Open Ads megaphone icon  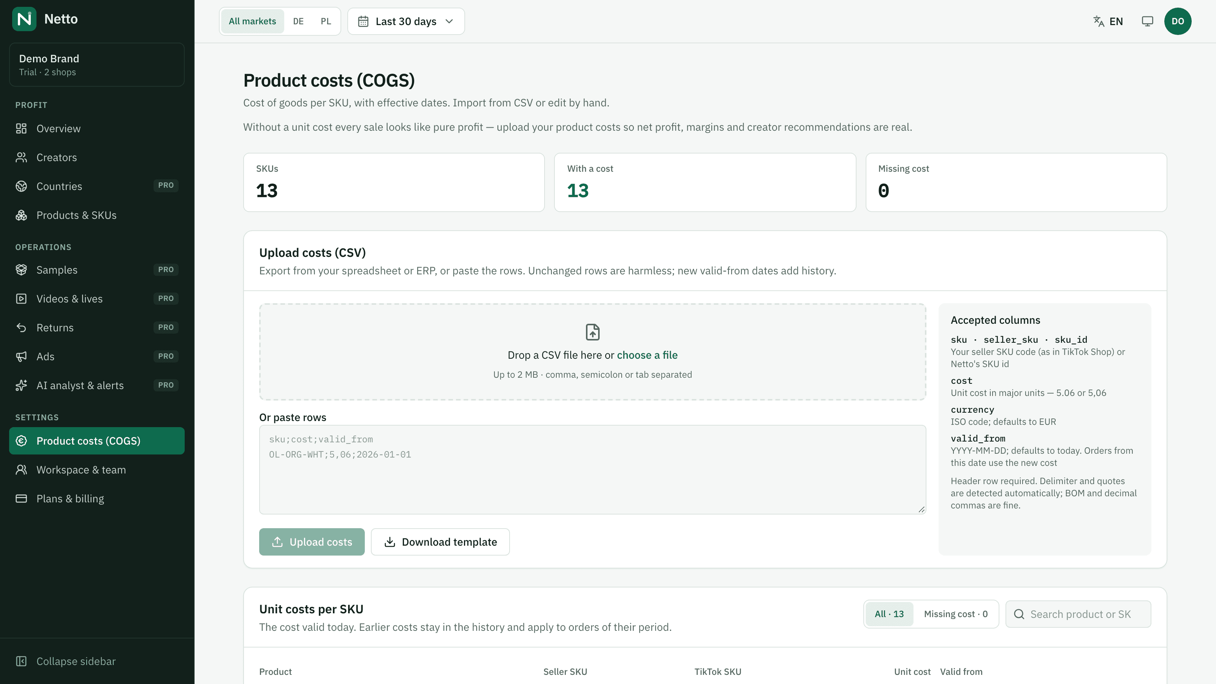pos(21,356)
